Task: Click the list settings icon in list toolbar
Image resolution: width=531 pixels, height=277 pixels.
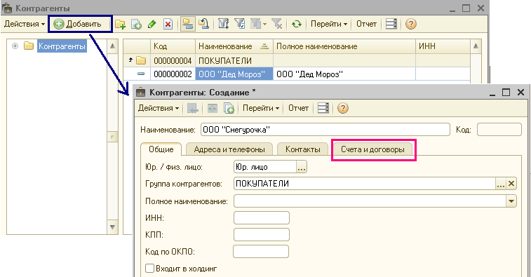Action: click(x=391, y=24)
